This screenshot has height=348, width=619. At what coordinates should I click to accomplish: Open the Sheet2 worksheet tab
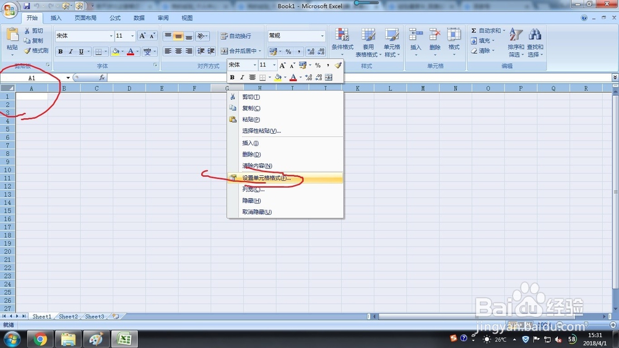(x=68, y=316)
